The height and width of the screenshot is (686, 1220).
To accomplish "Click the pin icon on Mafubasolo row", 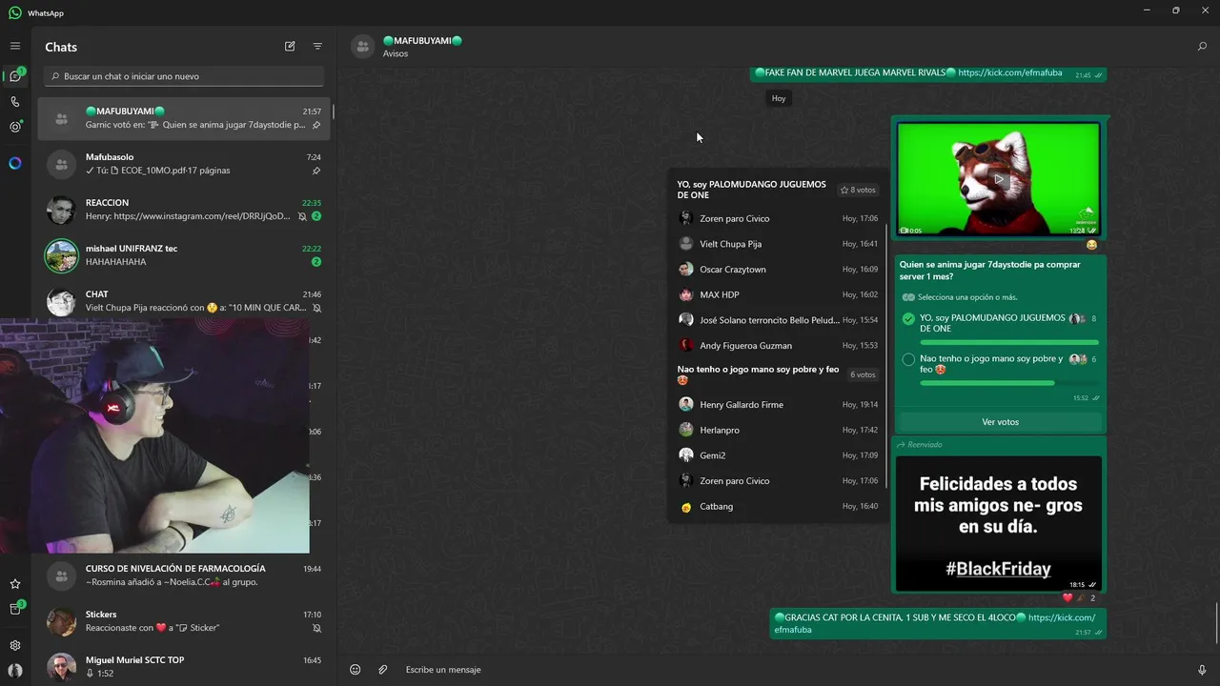I will tap(316, 171).
